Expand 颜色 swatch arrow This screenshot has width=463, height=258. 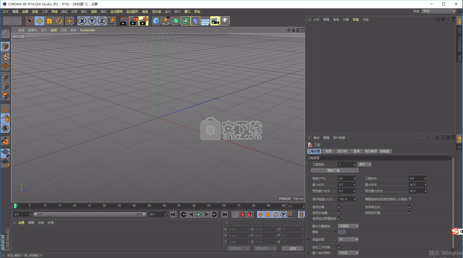[336, 231]
